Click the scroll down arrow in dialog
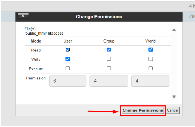The height and width of the screenshot is (127, 195). (x=174, y=97)
